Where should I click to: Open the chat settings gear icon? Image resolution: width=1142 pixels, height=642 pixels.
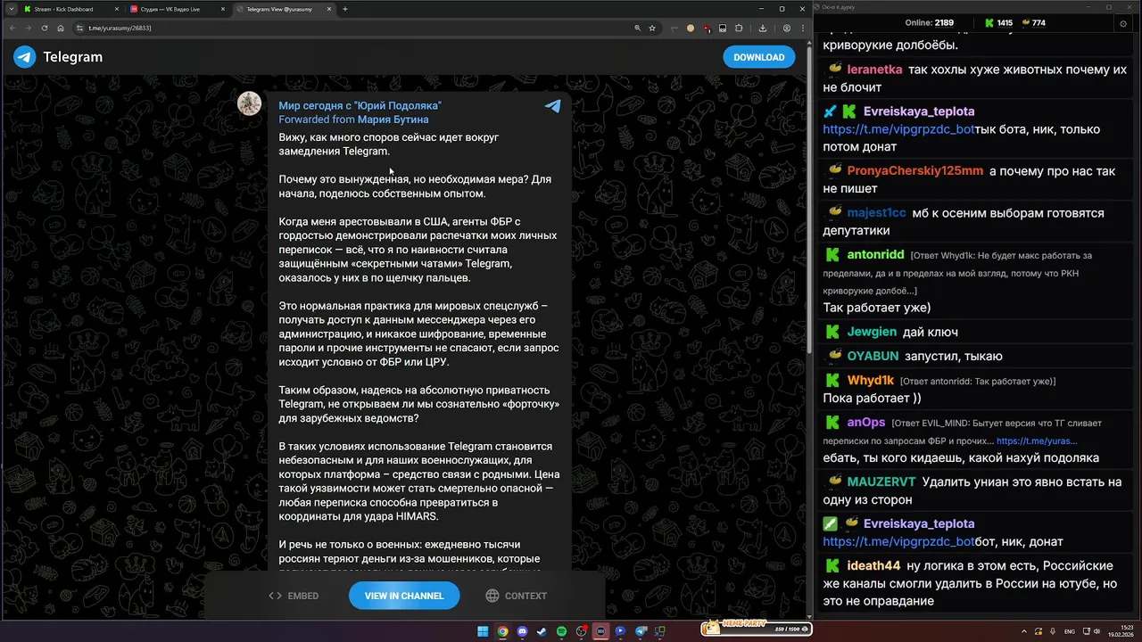[x=1123, y=24]
